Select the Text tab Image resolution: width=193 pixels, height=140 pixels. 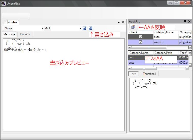tap(133, 74)
